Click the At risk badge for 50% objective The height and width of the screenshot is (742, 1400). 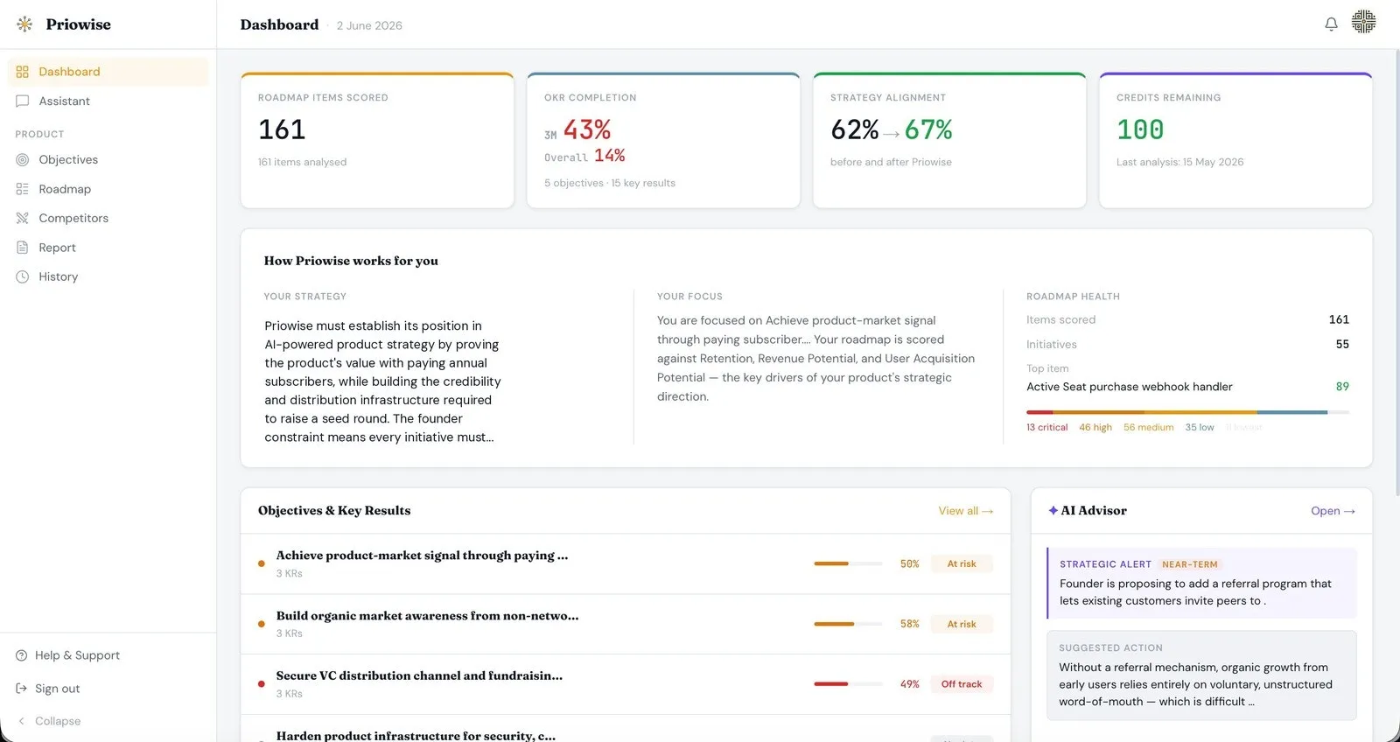961,563
